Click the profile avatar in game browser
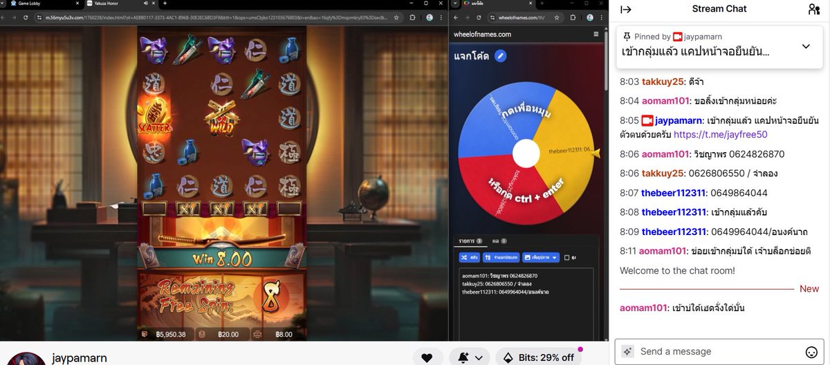This screenshot has height=365, width=830. click(429, 17)
